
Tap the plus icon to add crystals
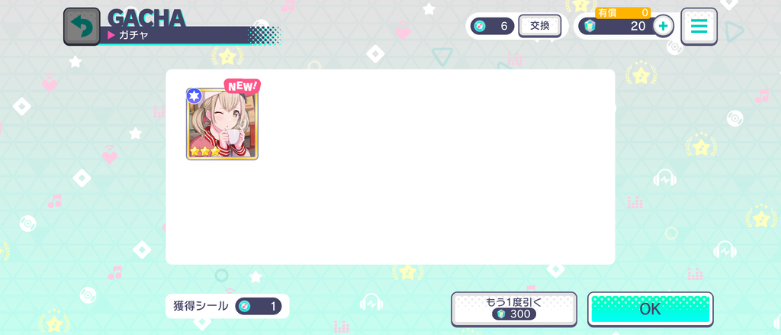pos(663,26)
